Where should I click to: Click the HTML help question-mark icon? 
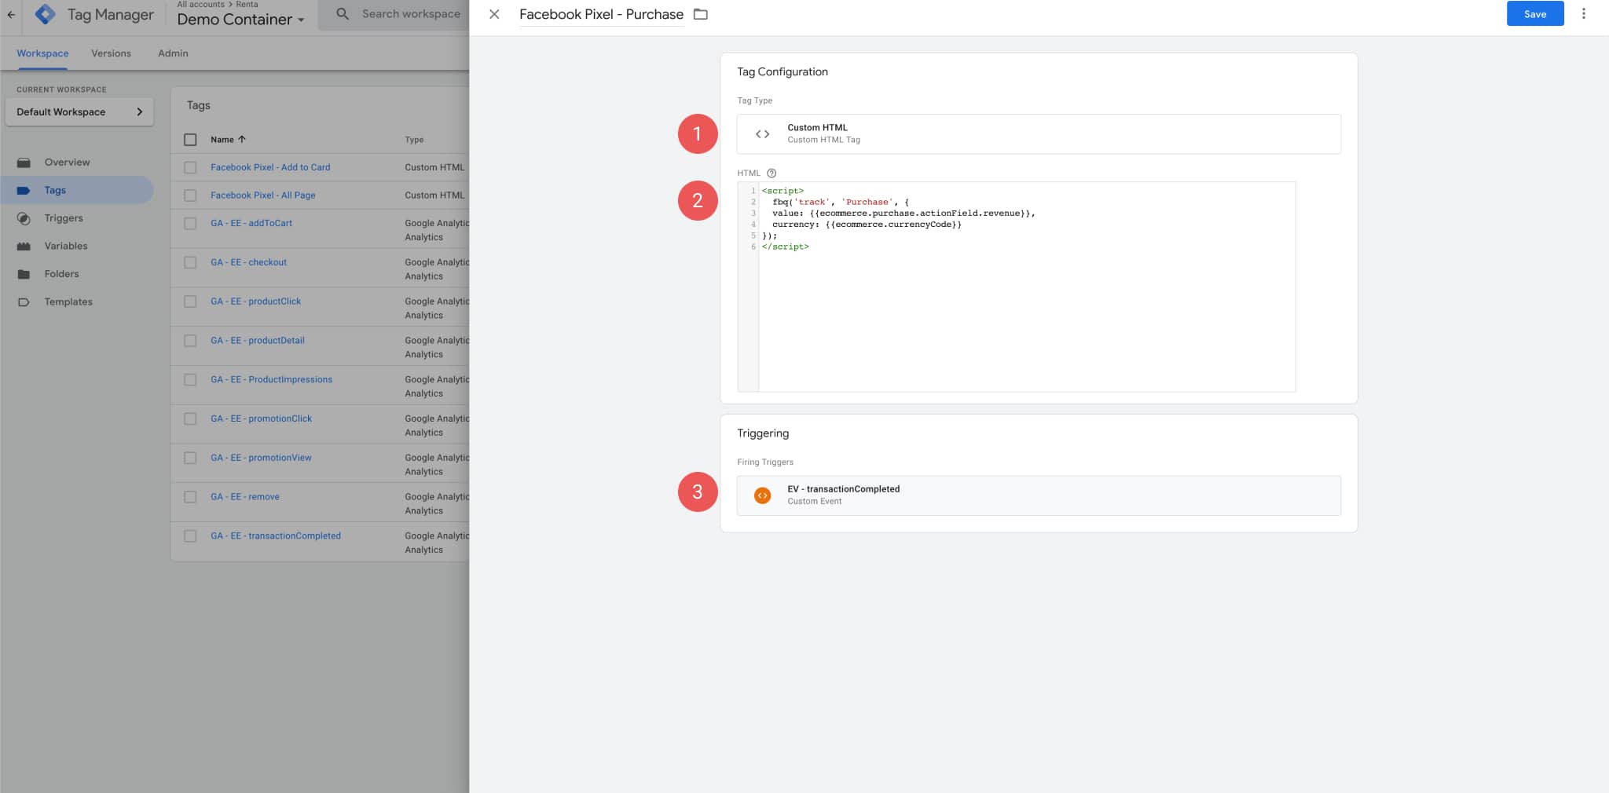[x=772, y=173]
